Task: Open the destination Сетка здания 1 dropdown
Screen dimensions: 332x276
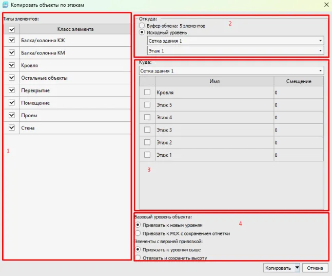Action: click(x=231, y=70)
